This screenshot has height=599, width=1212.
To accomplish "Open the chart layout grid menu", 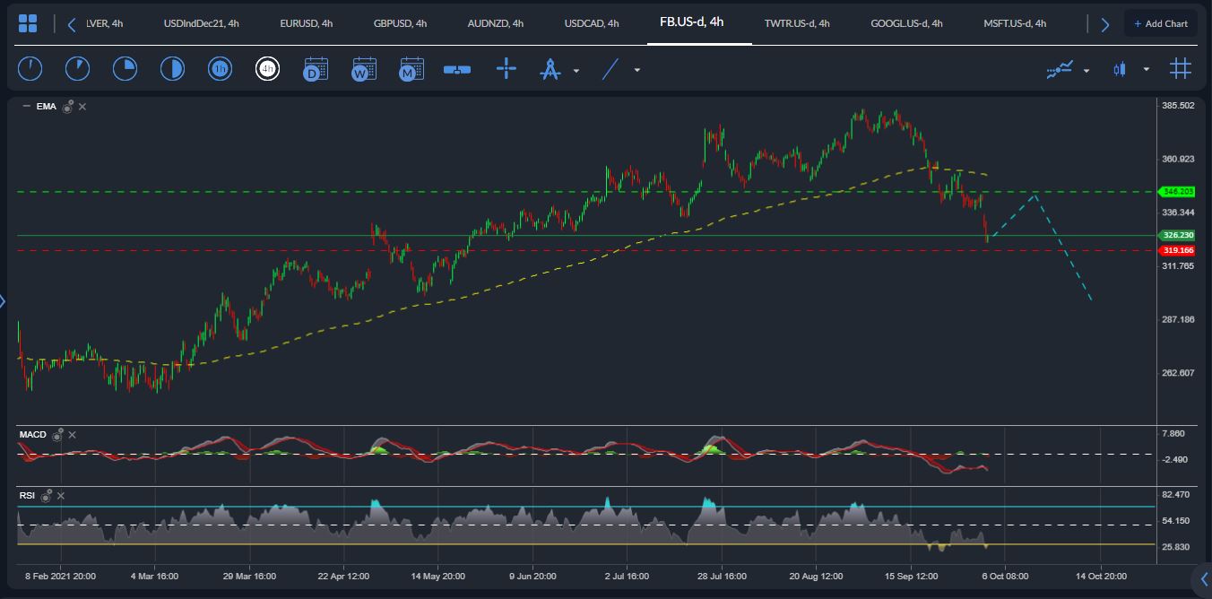I will click(x=28, y=23).
